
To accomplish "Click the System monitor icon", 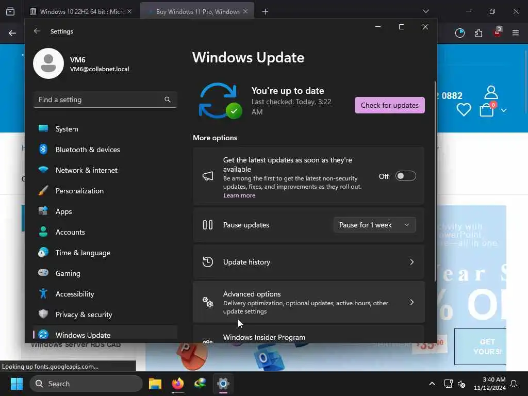I will coord(43,128).
